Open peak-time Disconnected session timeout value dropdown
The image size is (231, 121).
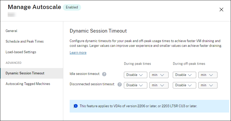coord(135,85)
